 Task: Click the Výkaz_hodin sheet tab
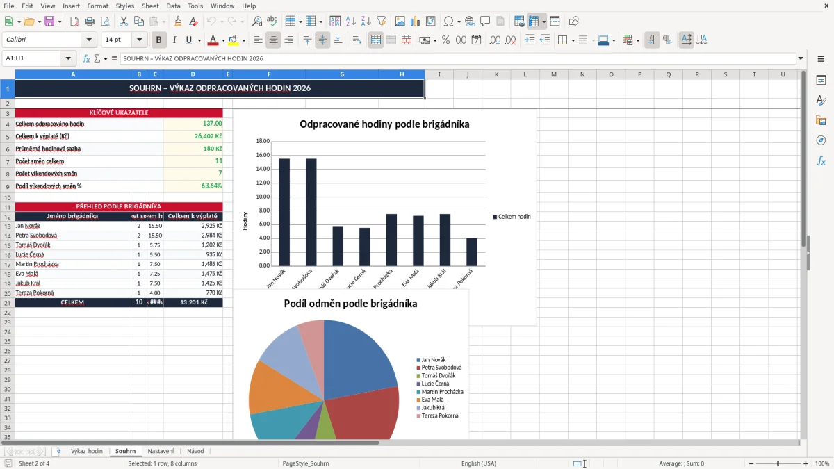pyautogui.click(x=87, y=451)
